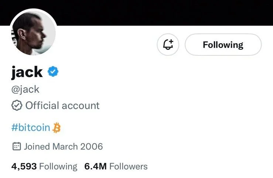
Task: Toggle the Following button to unfollow
Action: pos(223,45)
